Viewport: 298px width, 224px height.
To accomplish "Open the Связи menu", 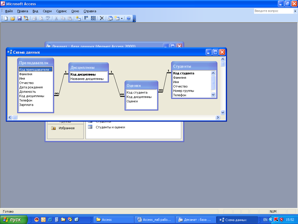I will (47, 11).
